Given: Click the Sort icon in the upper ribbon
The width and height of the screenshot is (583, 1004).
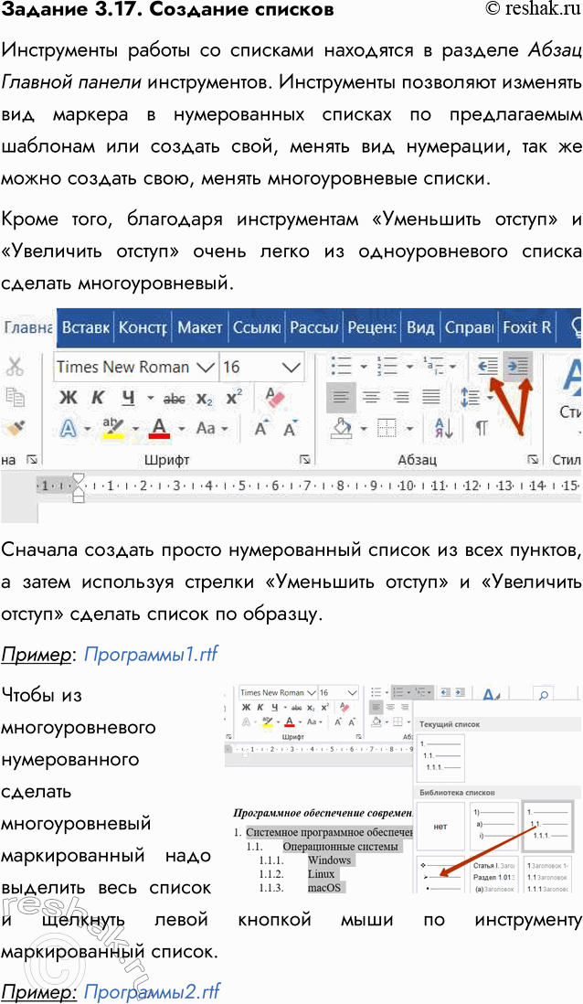Looking at the screenshot, I should 444,428.
